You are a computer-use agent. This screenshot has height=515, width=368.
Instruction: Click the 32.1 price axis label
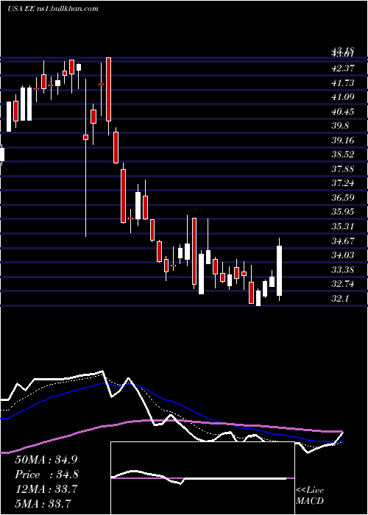340,299
